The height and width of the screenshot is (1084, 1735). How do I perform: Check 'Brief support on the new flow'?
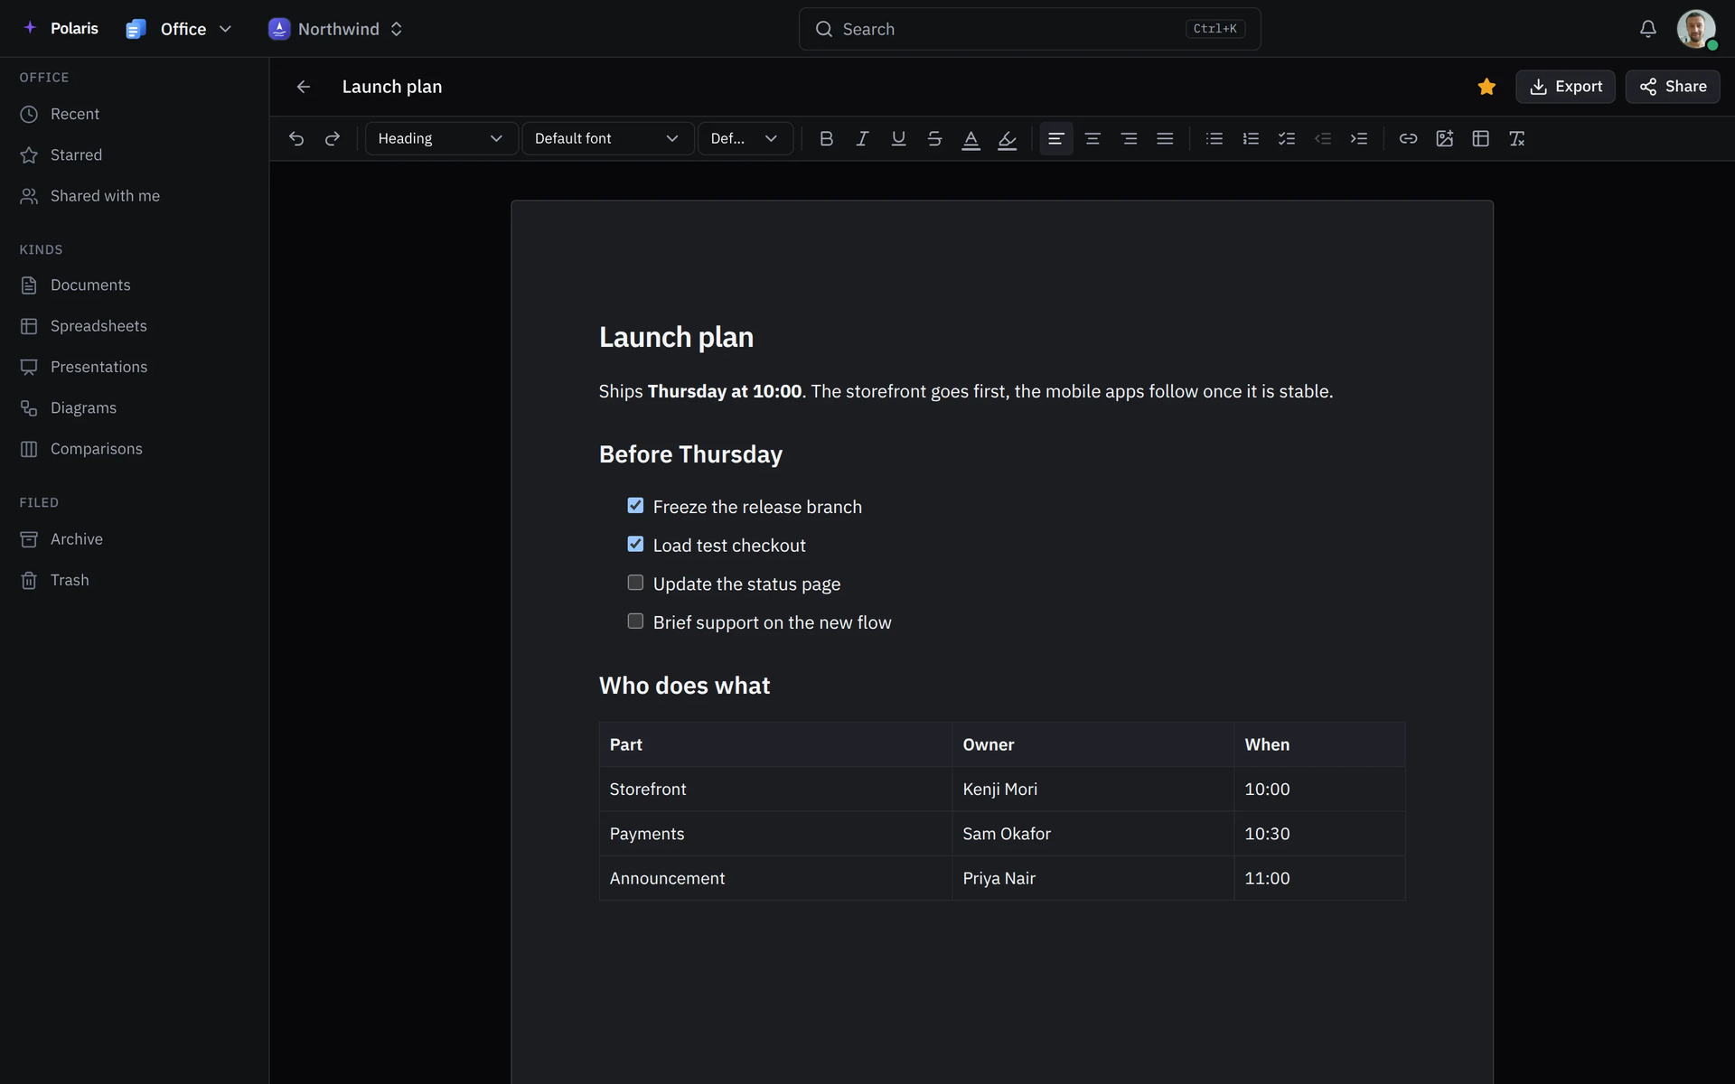click(x=635, y=621)
